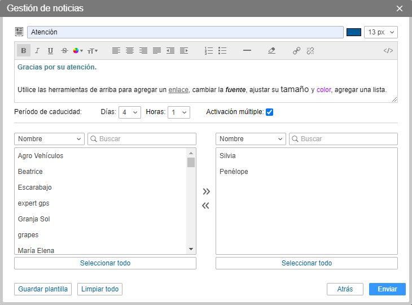Uncheck the Activación múltiple checkbox
The width and height of the screenshot is (412, 305).
tap(270, 112)
